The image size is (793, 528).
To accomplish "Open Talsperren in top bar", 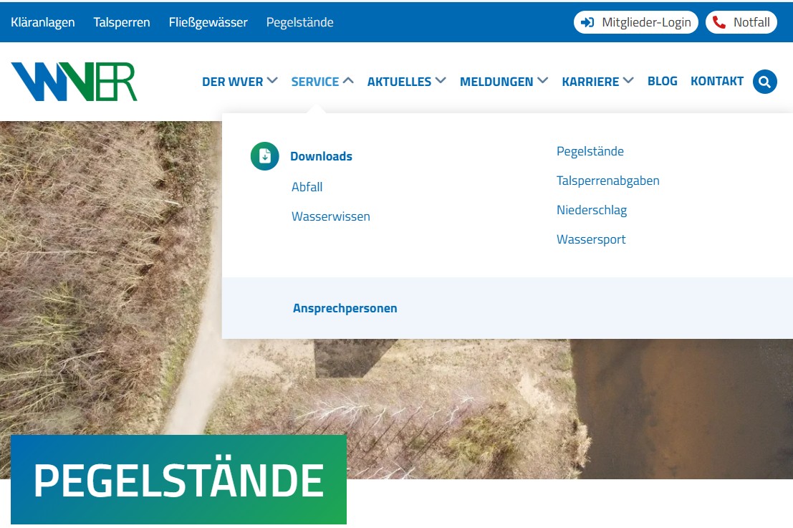I will click(122, 22).
